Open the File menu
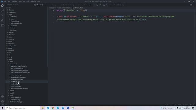Screen dimensions: 196x110 6,2
